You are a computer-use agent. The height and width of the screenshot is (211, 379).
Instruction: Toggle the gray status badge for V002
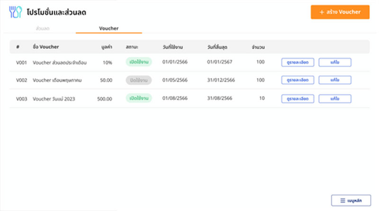point(138,80)
